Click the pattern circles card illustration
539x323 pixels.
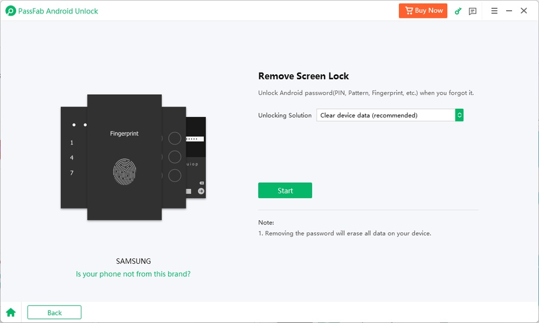(174, 157)
